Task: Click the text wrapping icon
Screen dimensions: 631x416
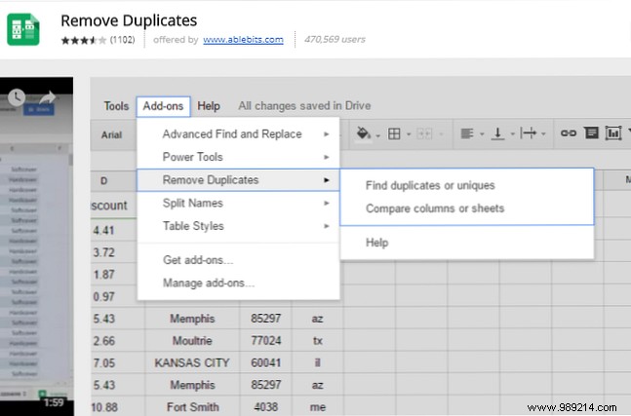Action: click(529, 133)
